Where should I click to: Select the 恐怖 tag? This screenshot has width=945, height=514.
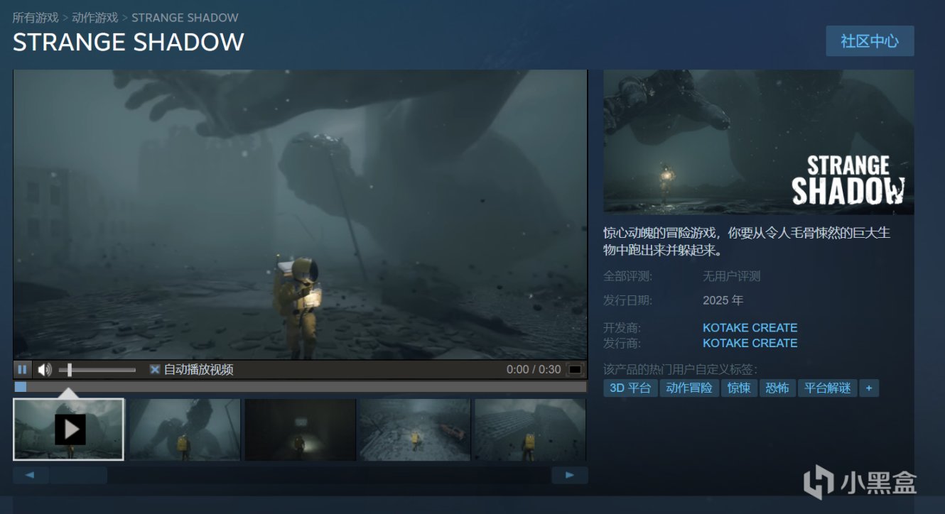tap(777, 388)
